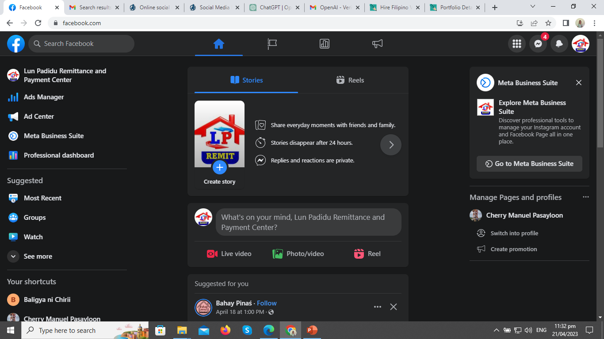Click the browser address bar
604x339 pixels.
(283, 23)
